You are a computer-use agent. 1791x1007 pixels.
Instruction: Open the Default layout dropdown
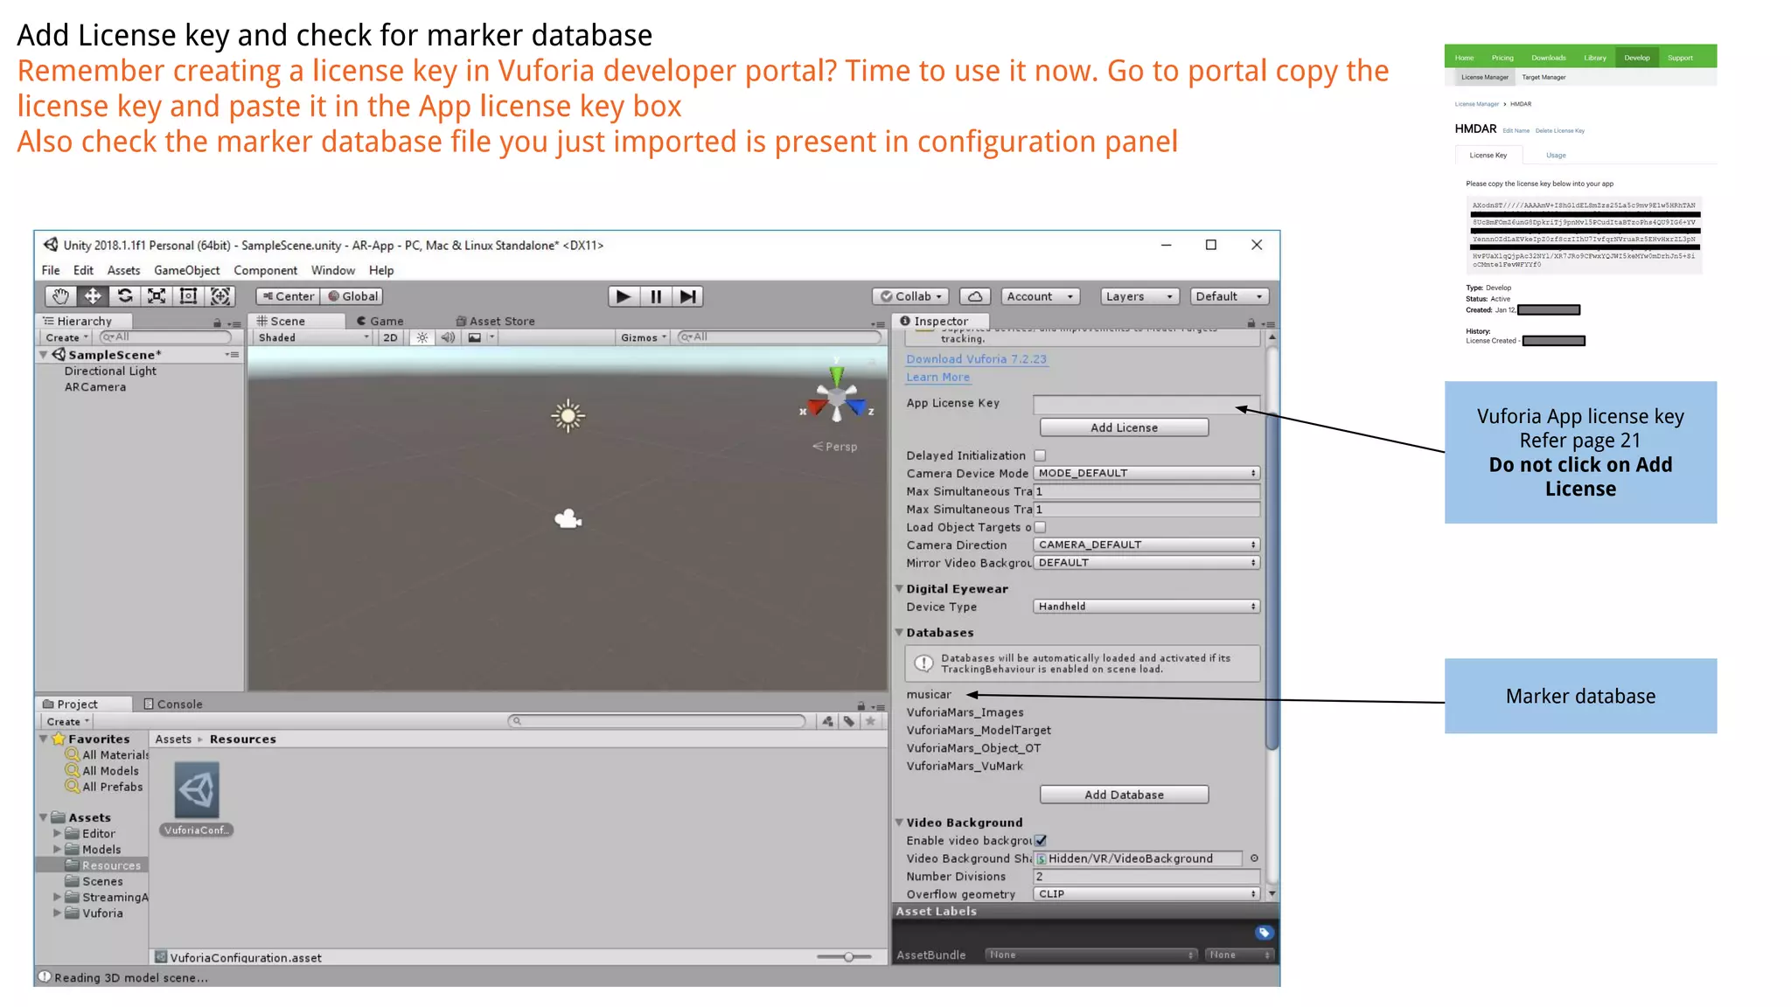[x=1230, y=296]
